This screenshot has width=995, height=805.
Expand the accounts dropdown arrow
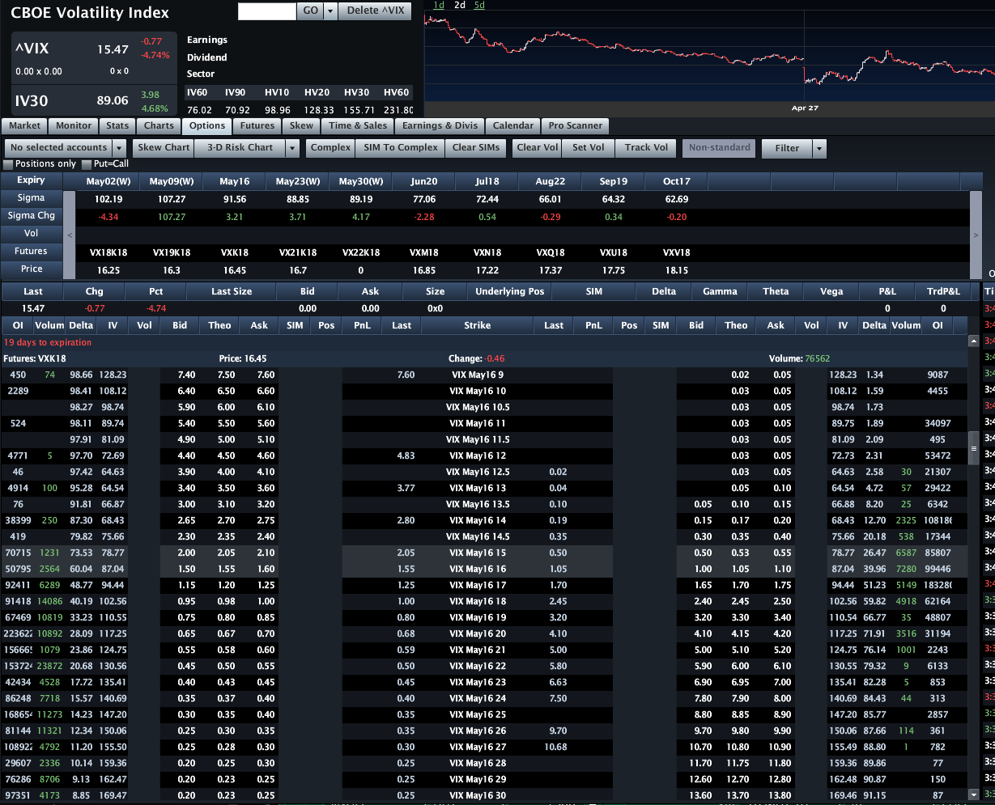(120, 148)
